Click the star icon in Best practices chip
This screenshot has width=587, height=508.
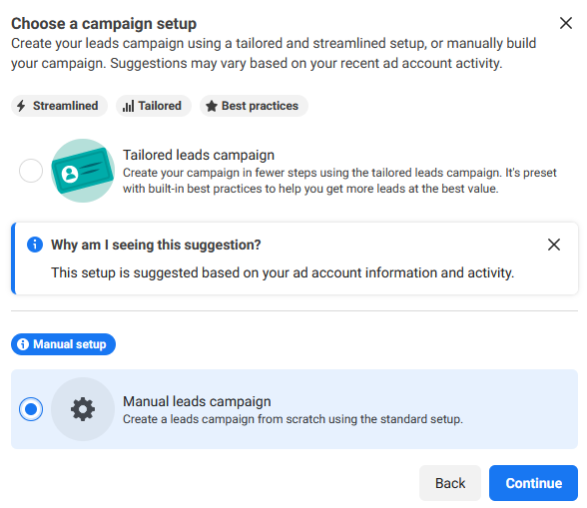(x=212, y=106)
